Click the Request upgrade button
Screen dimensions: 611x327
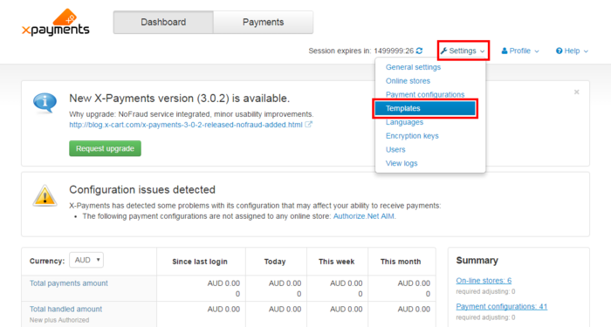(x=106, y=148)
